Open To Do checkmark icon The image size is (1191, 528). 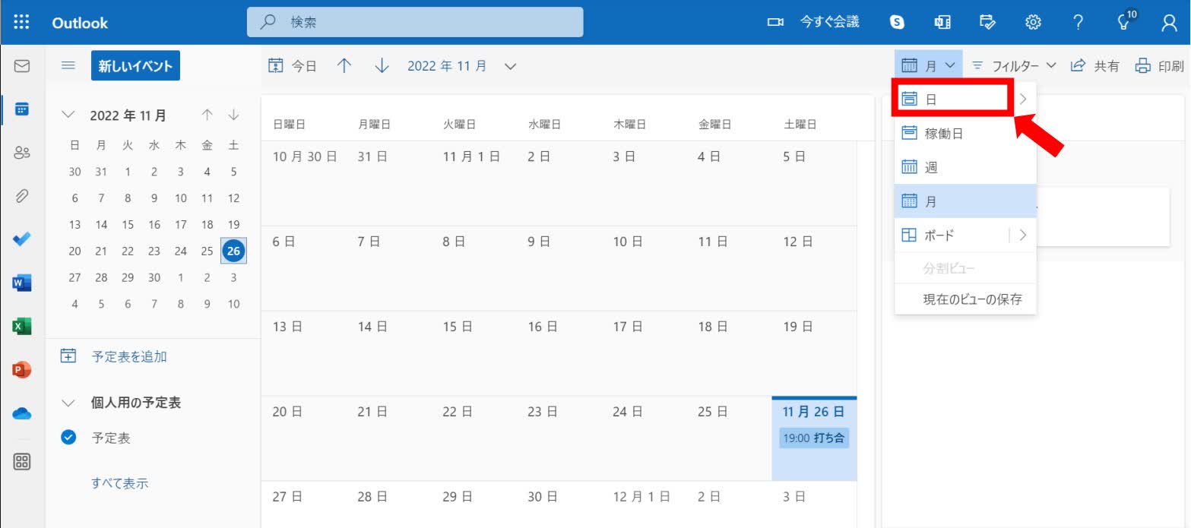coord(22,239)
